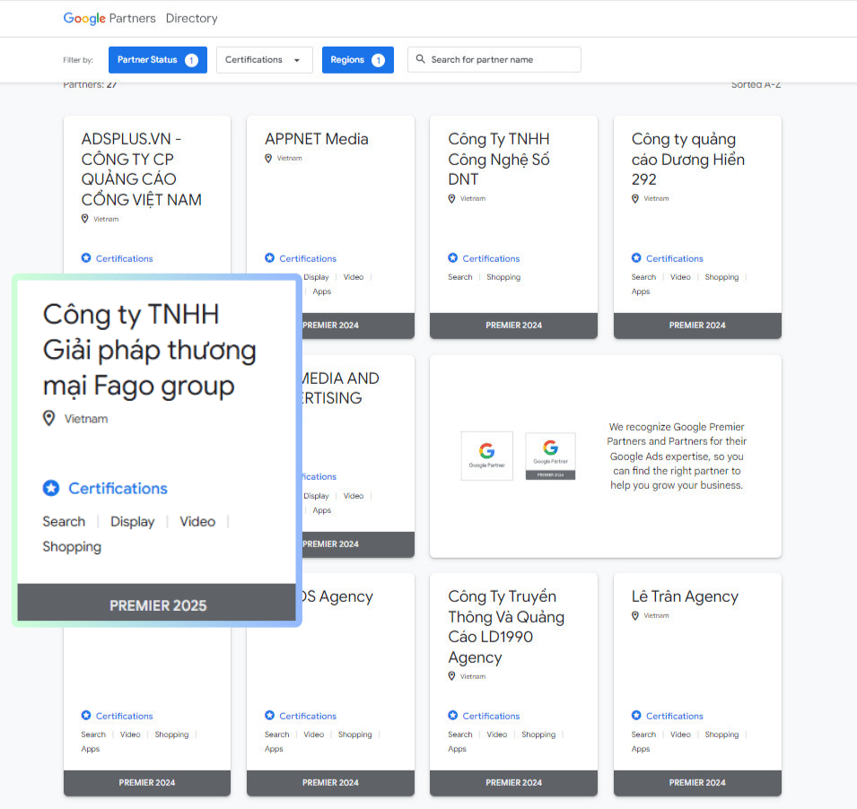Viewport: 857px width, 809px height.
Task: Select Video certification on Dương Hiển 292 card
Action: pyautogui.click(x=680, y=277)
